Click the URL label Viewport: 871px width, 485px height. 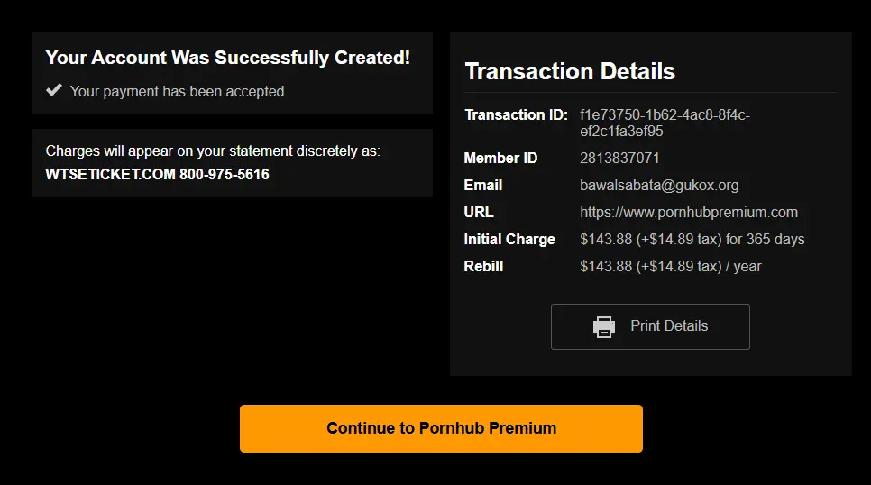[478, 212]
